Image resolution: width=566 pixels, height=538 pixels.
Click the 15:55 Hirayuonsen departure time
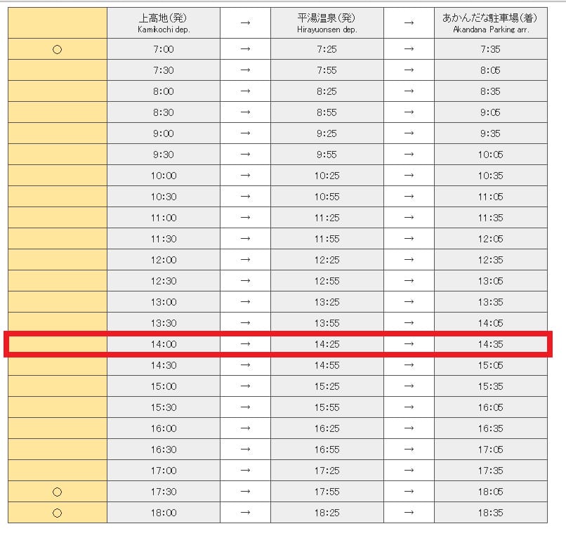point(327,407)
